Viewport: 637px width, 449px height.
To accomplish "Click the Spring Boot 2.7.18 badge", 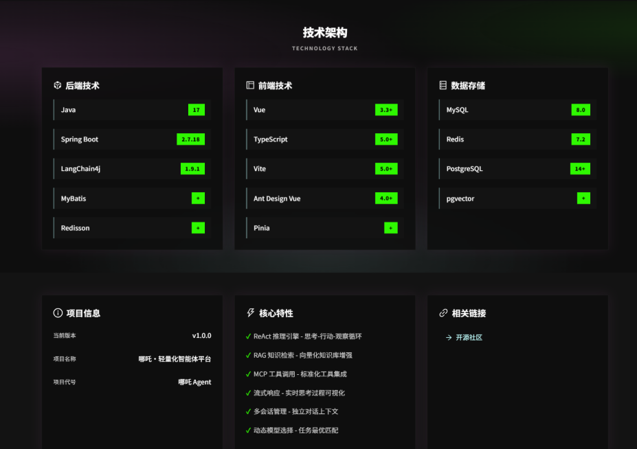I will (190, 139).
